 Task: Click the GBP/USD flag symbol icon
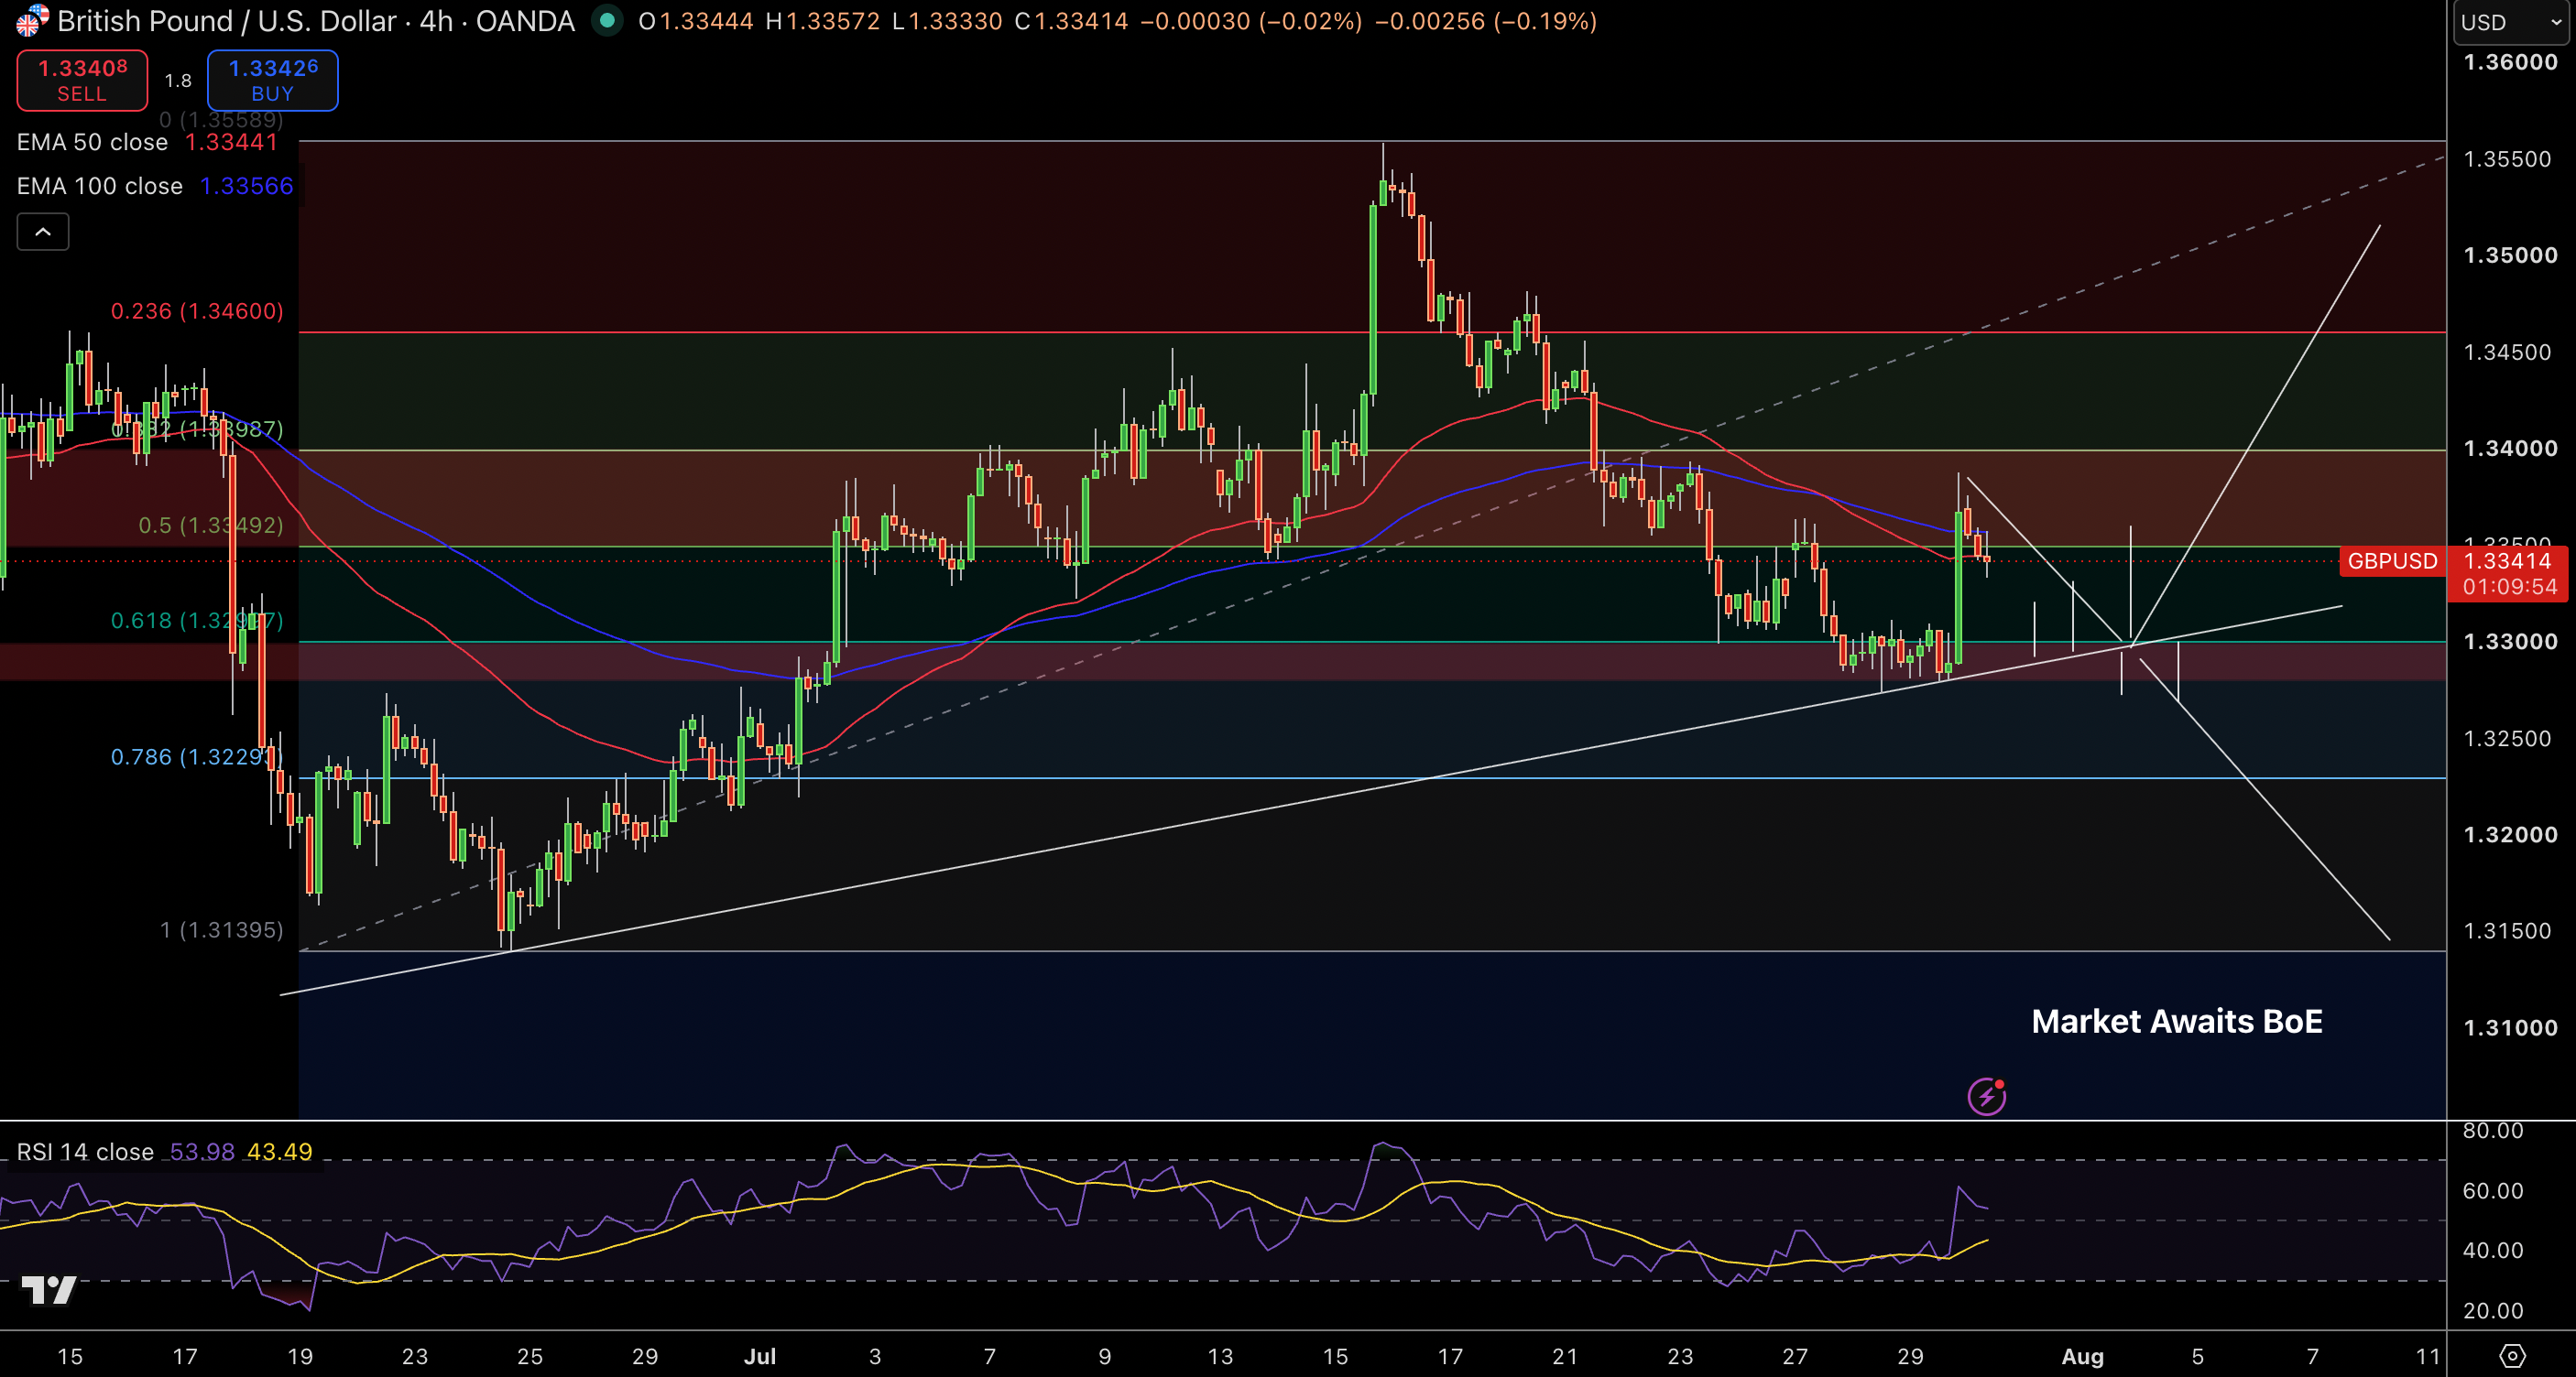point(33,20)
